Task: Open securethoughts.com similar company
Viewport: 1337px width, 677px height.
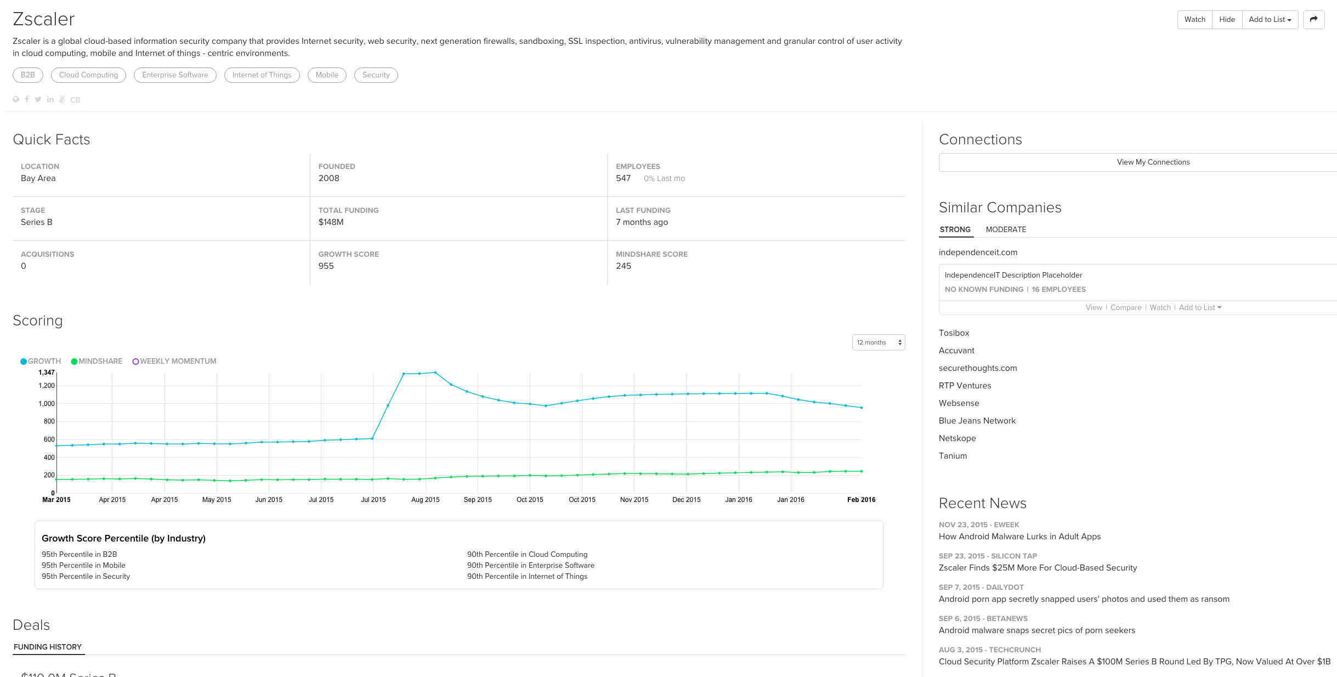Action: coord(978,368)
